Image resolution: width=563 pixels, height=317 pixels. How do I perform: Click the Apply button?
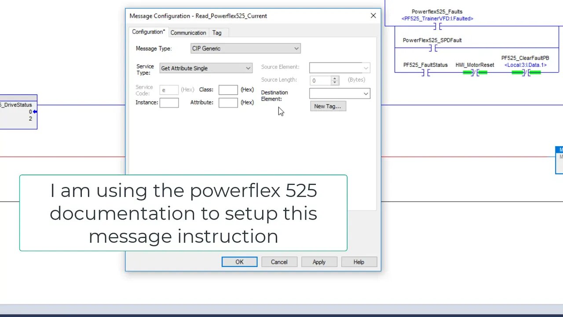pos(319,262)
